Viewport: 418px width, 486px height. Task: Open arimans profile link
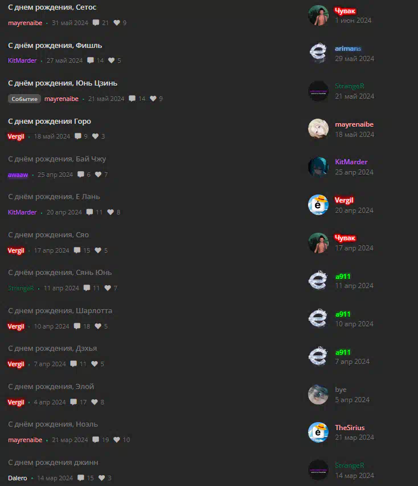point(348,48)
